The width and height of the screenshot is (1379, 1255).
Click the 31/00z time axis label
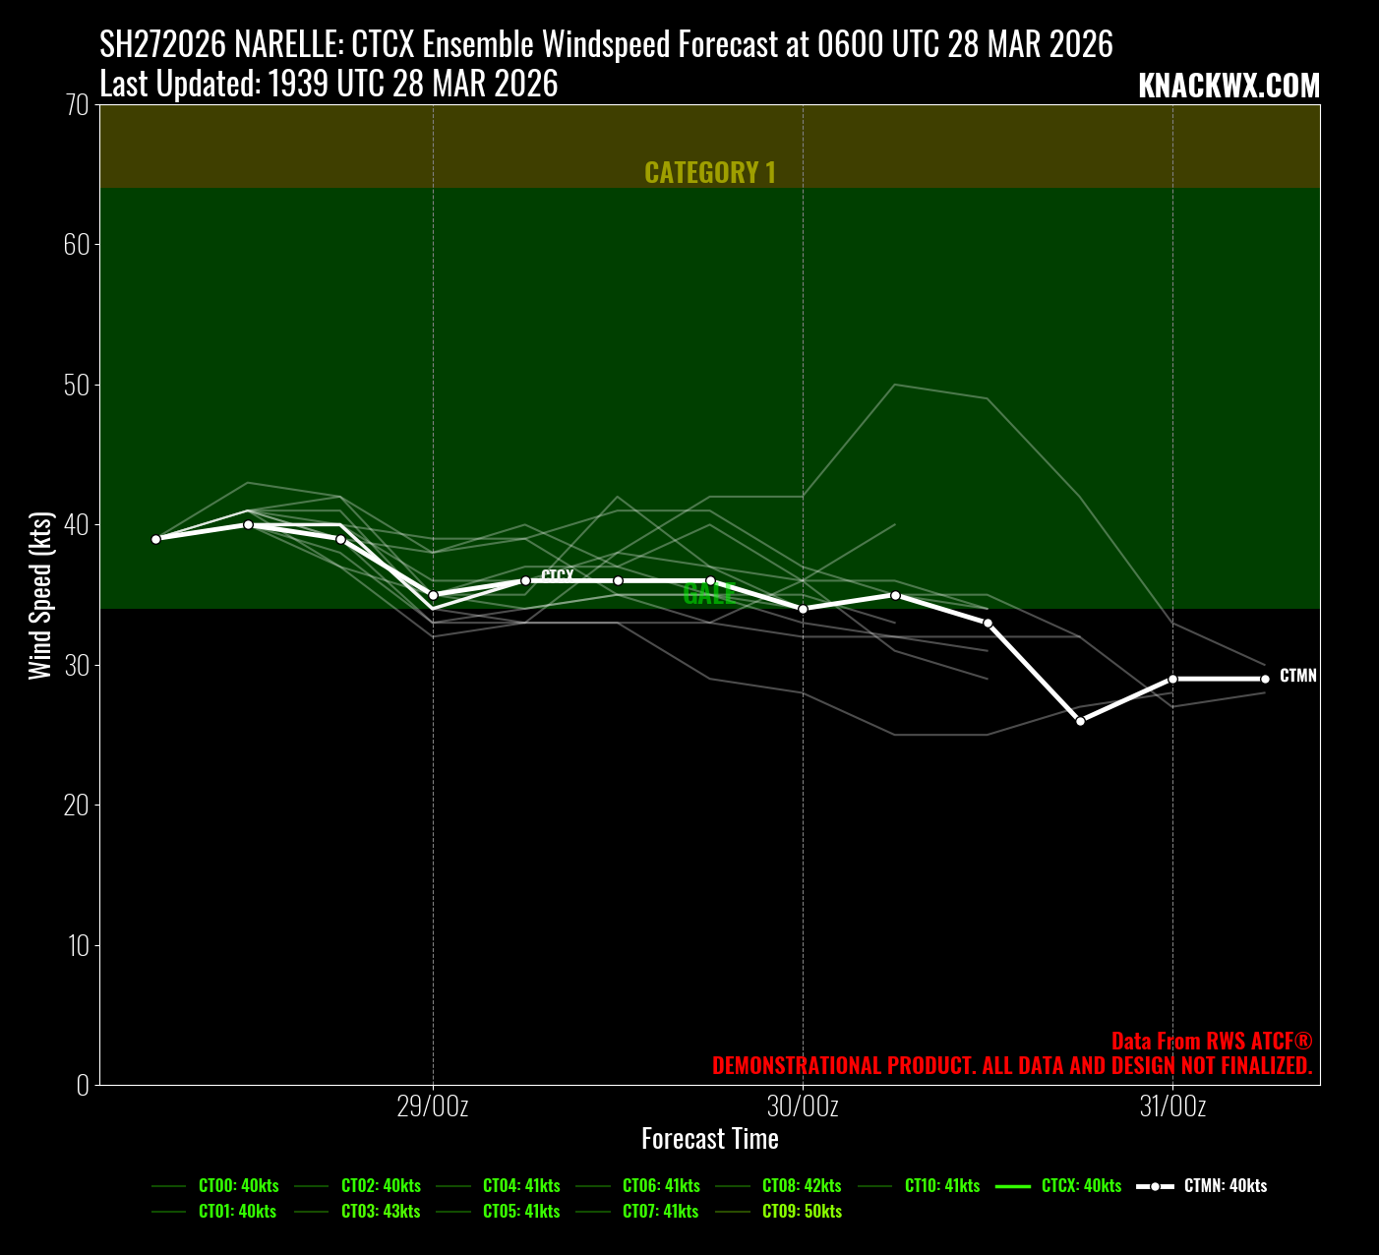1172,1106
